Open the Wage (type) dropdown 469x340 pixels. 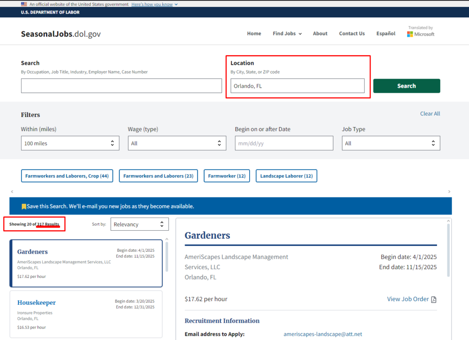click(177, 143)
